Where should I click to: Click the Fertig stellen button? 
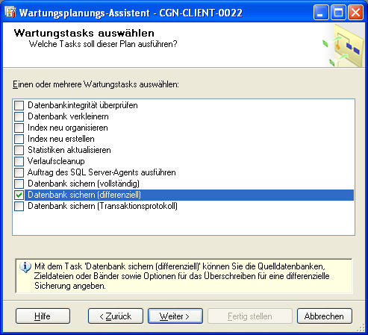click(x=250, y=316)
